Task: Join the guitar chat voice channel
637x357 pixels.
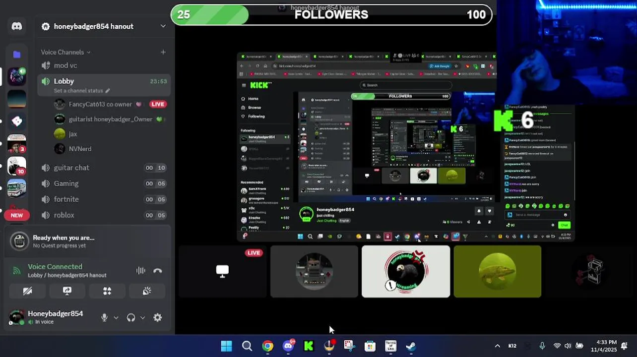Action: point(104,168)
